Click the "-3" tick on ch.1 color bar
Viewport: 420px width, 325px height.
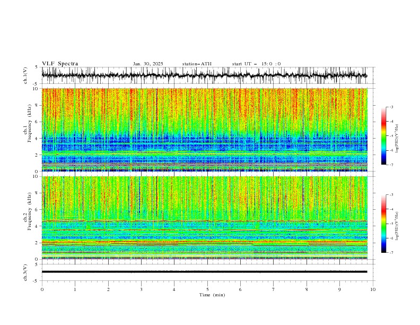(391, 107)
